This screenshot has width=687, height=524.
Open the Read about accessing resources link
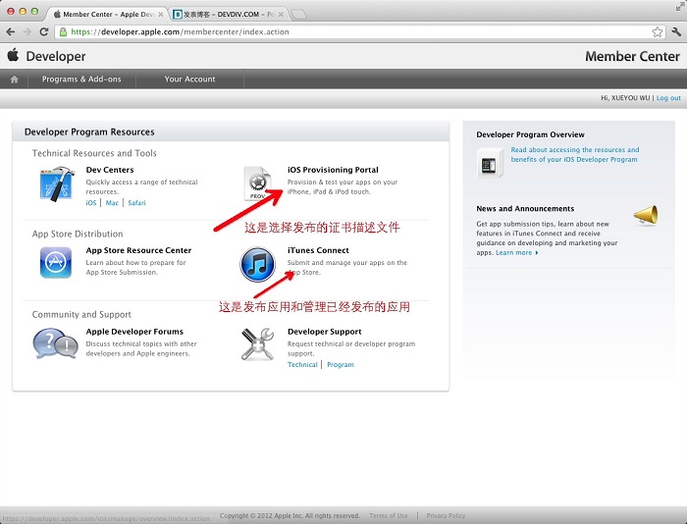tap(575, 154)
